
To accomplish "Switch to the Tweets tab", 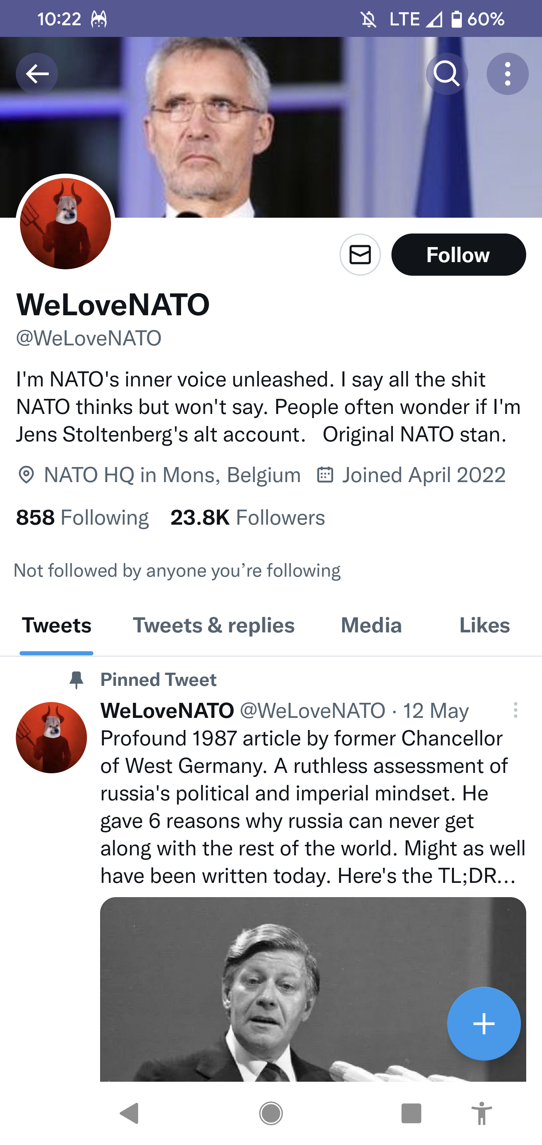I will pyautogui.click(x=56, y=625).
